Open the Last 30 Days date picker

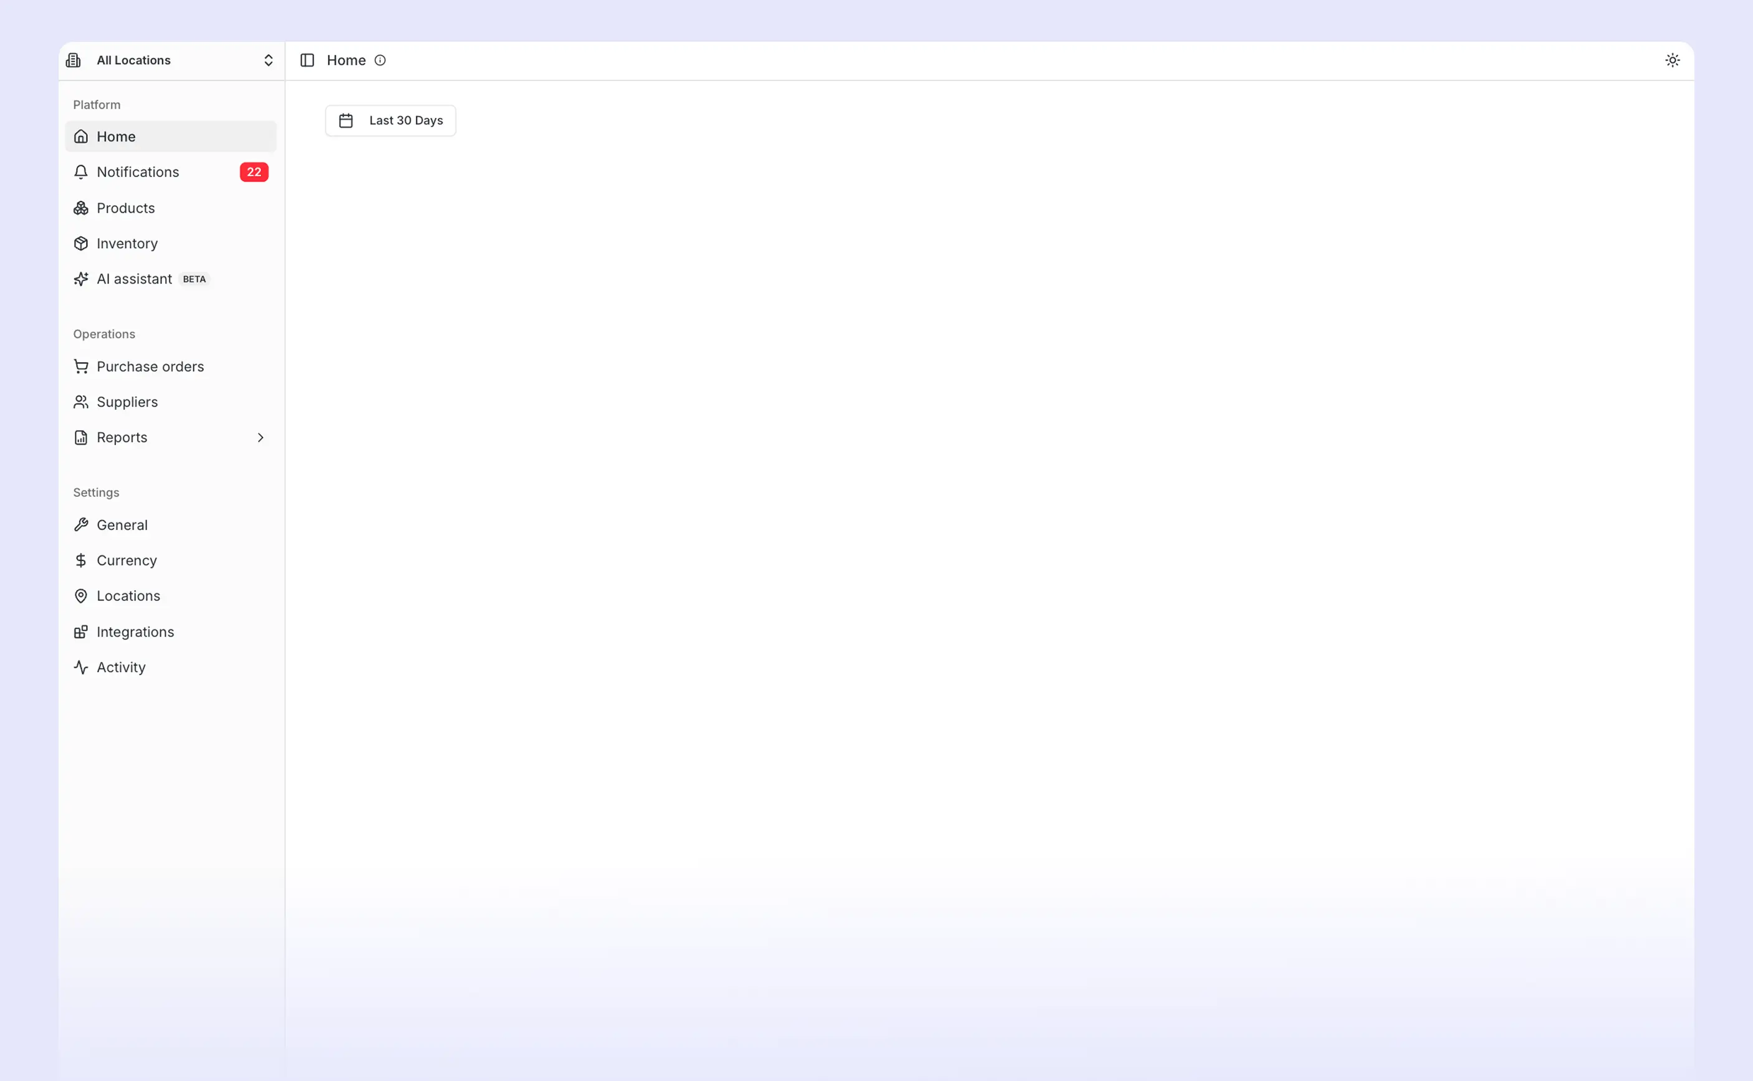click(390, 120)
